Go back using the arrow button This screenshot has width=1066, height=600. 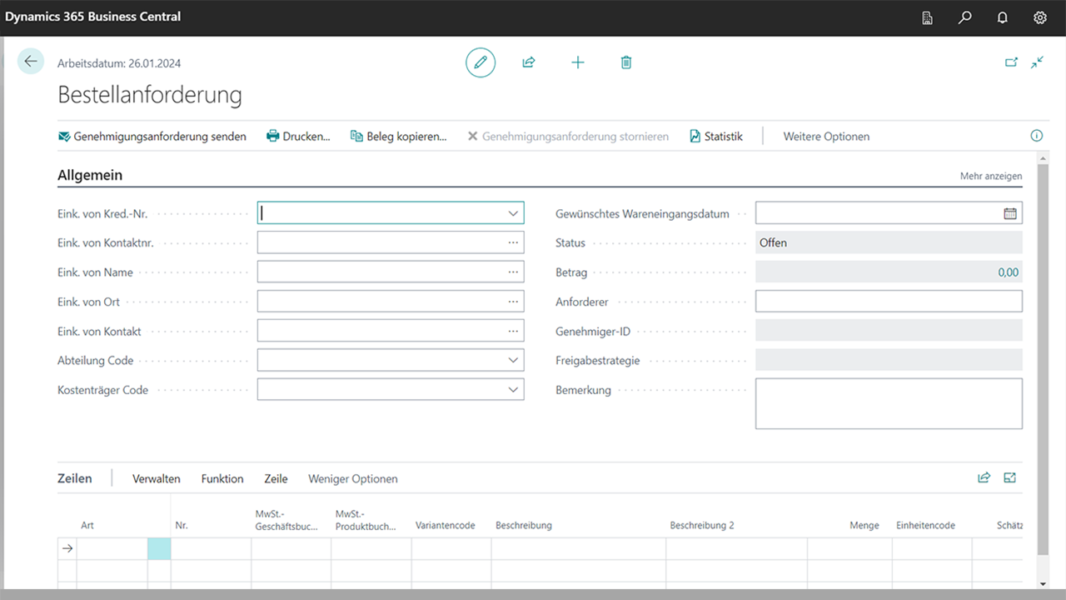(x=31, y=61)
